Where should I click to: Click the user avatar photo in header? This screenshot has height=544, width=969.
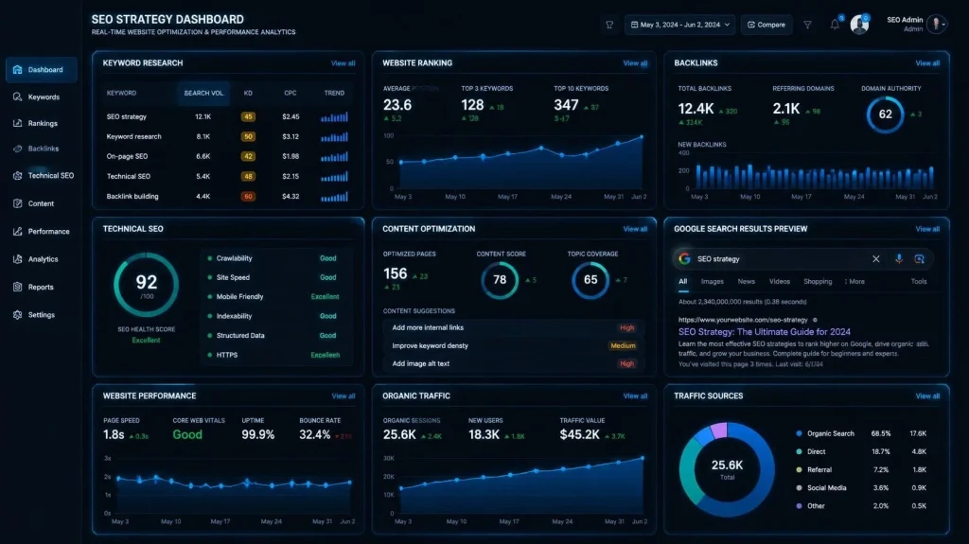(x=859, y=24)
